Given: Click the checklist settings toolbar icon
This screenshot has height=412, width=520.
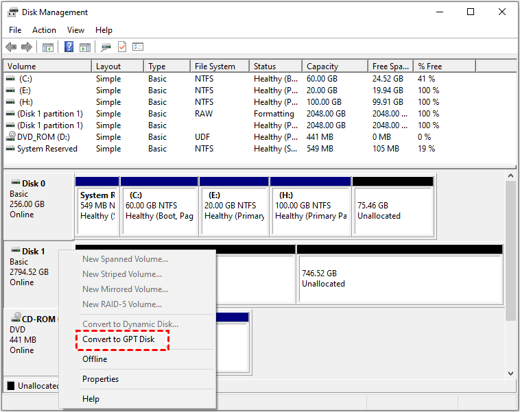Looking at the screenshot, I should coord(138,47).
